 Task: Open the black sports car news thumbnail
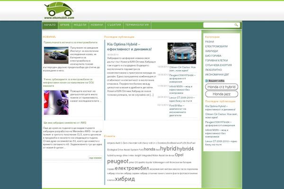pyautogui.click(x=56, y=55)
